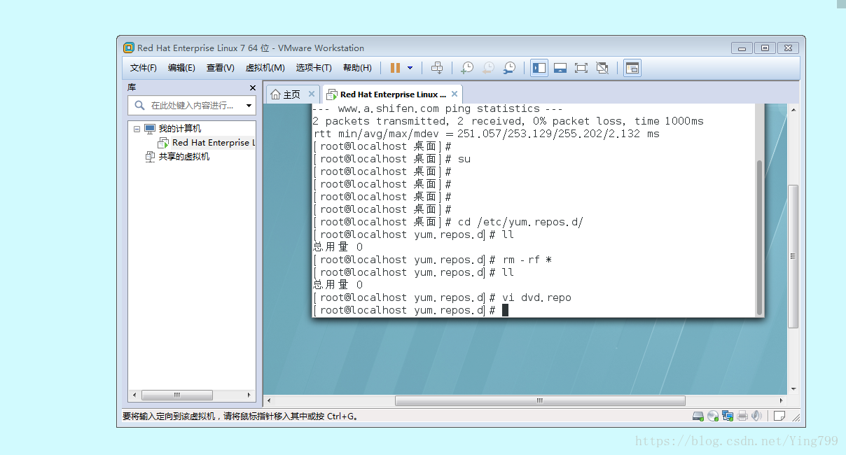
Task: Click the sound card status icon
Action: click(x=756, y=416)
